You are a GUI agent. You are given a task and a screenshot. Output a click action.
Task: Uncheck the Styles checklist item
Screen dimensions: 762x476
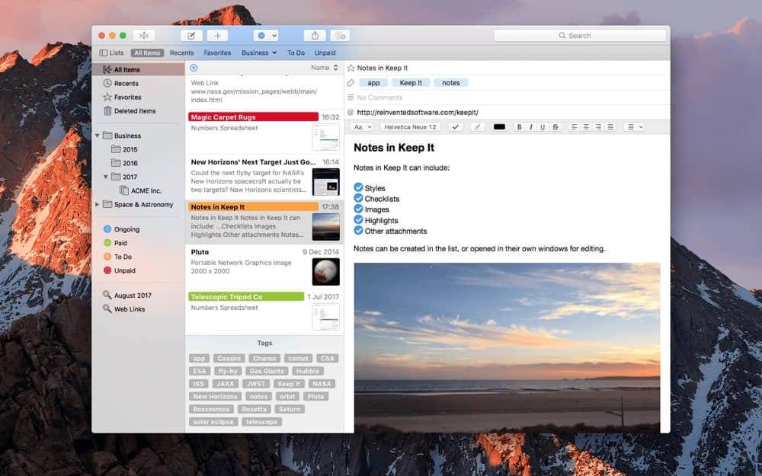[x=359, y=187]
